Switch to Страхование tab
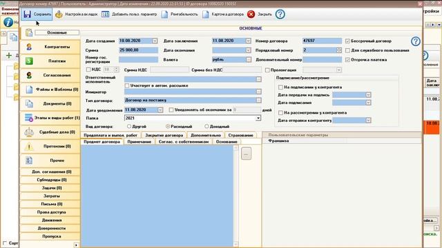This screenshot has height=248, width=442. click(x=241, y=135)
